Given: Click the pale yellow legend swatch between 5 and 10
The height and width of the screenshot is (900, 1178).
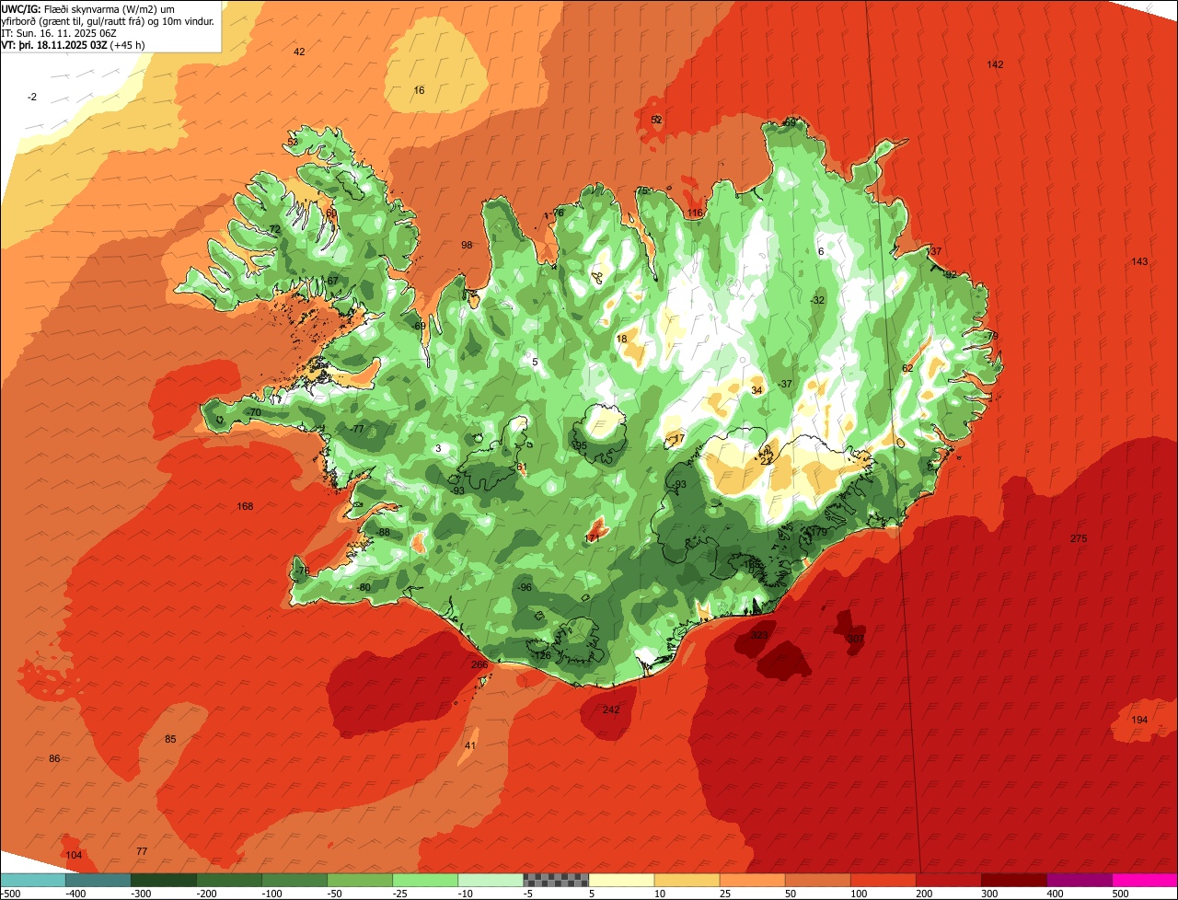Looking at the screenshot, I should click(x=621, y=879).
